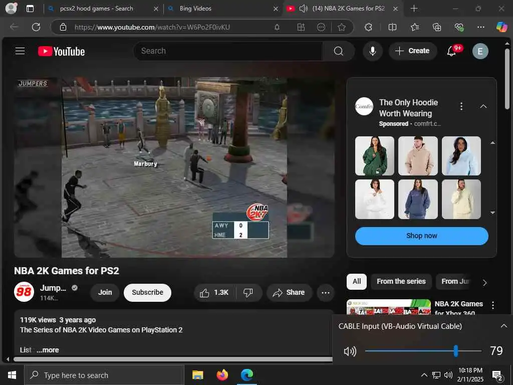Click the NBA 2K7 video player
This screenshot has height=385, width=513.
pyautogui.click(x=174, y=167)
